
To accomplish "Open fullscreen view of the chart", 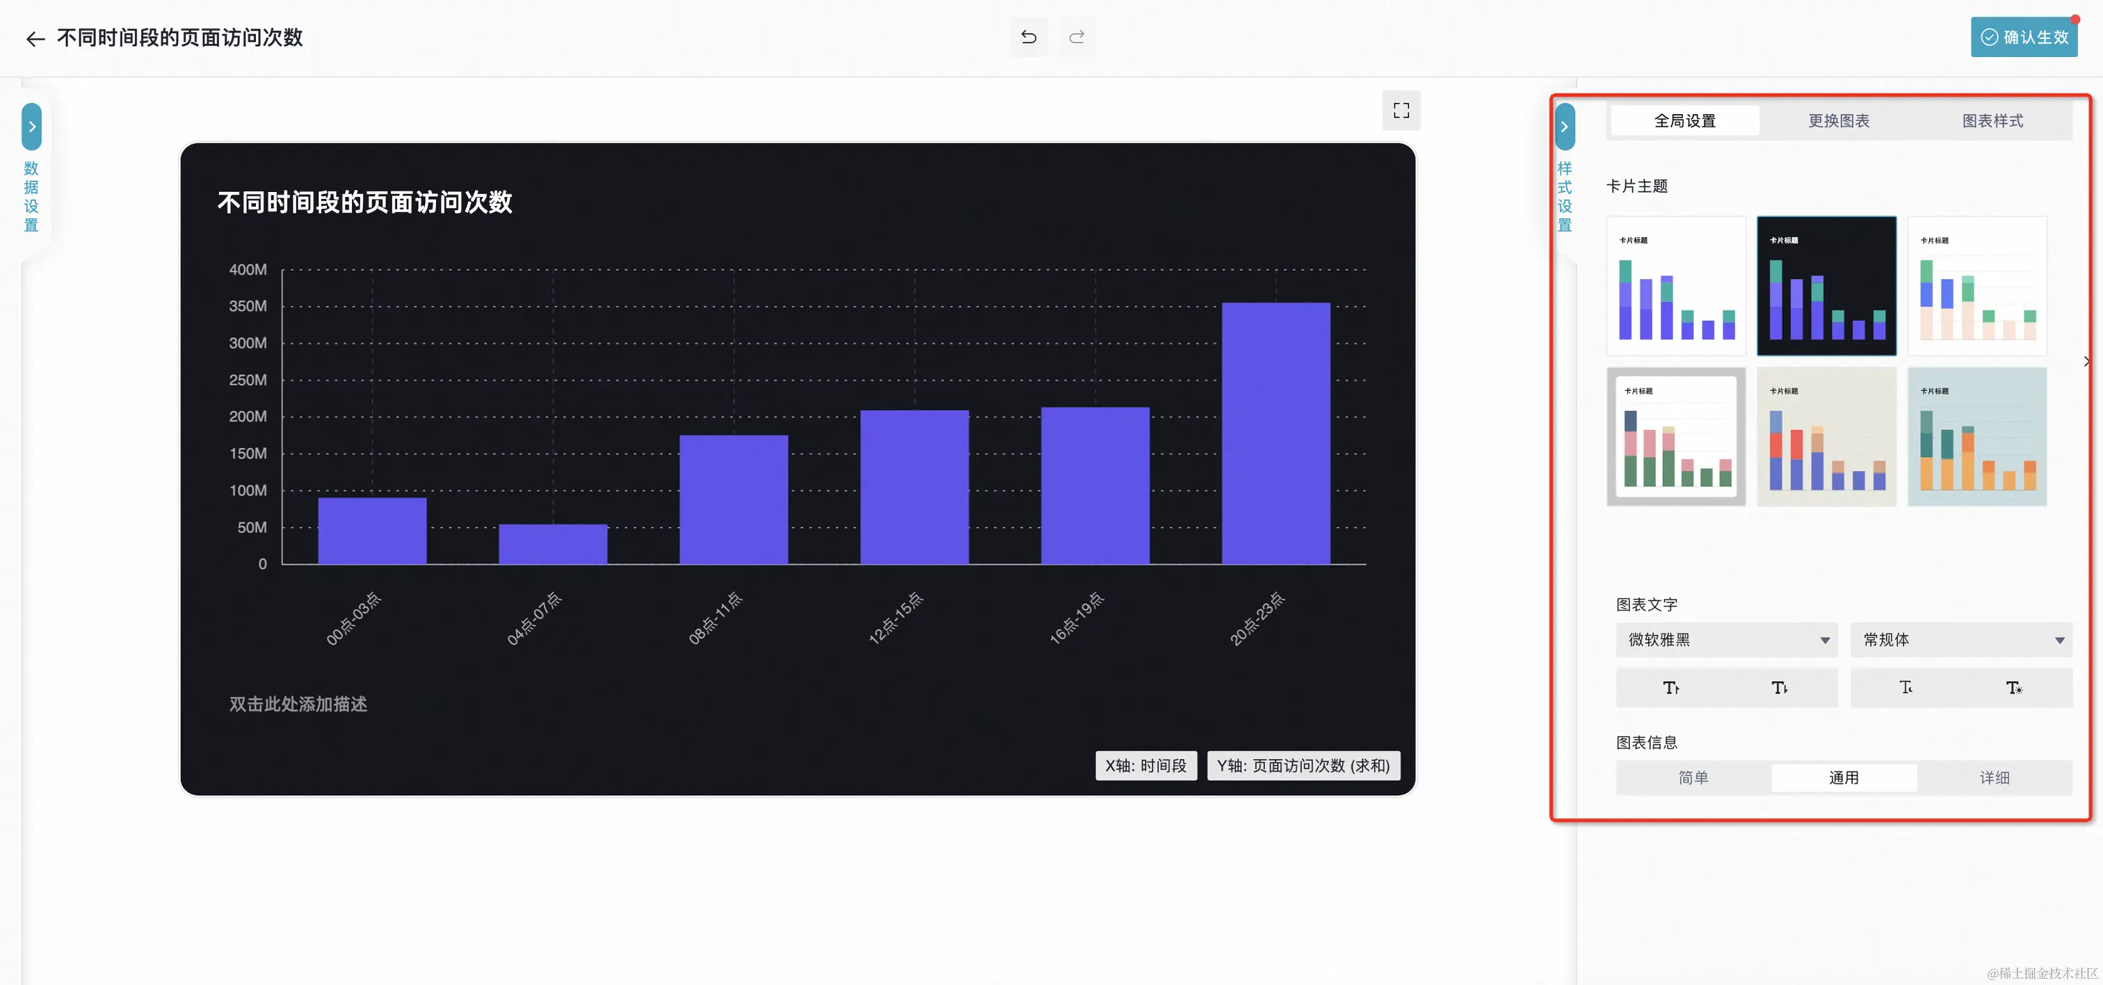I will tap(1400, 111).
